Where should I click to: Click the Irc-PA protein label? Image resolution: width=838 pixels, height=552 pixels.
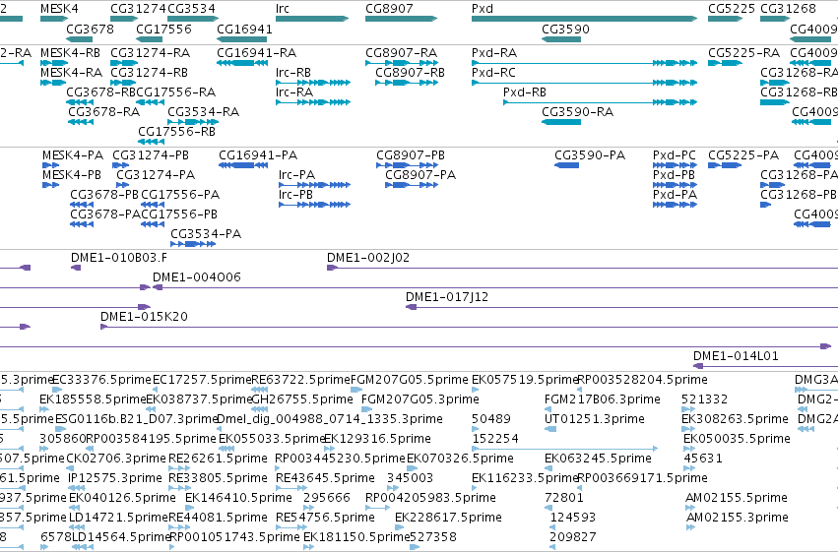coord(297,175)
